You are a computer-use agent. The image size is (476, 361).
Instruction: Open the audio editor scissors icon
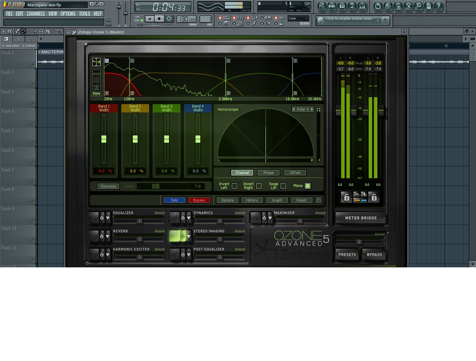coord(408,6)
